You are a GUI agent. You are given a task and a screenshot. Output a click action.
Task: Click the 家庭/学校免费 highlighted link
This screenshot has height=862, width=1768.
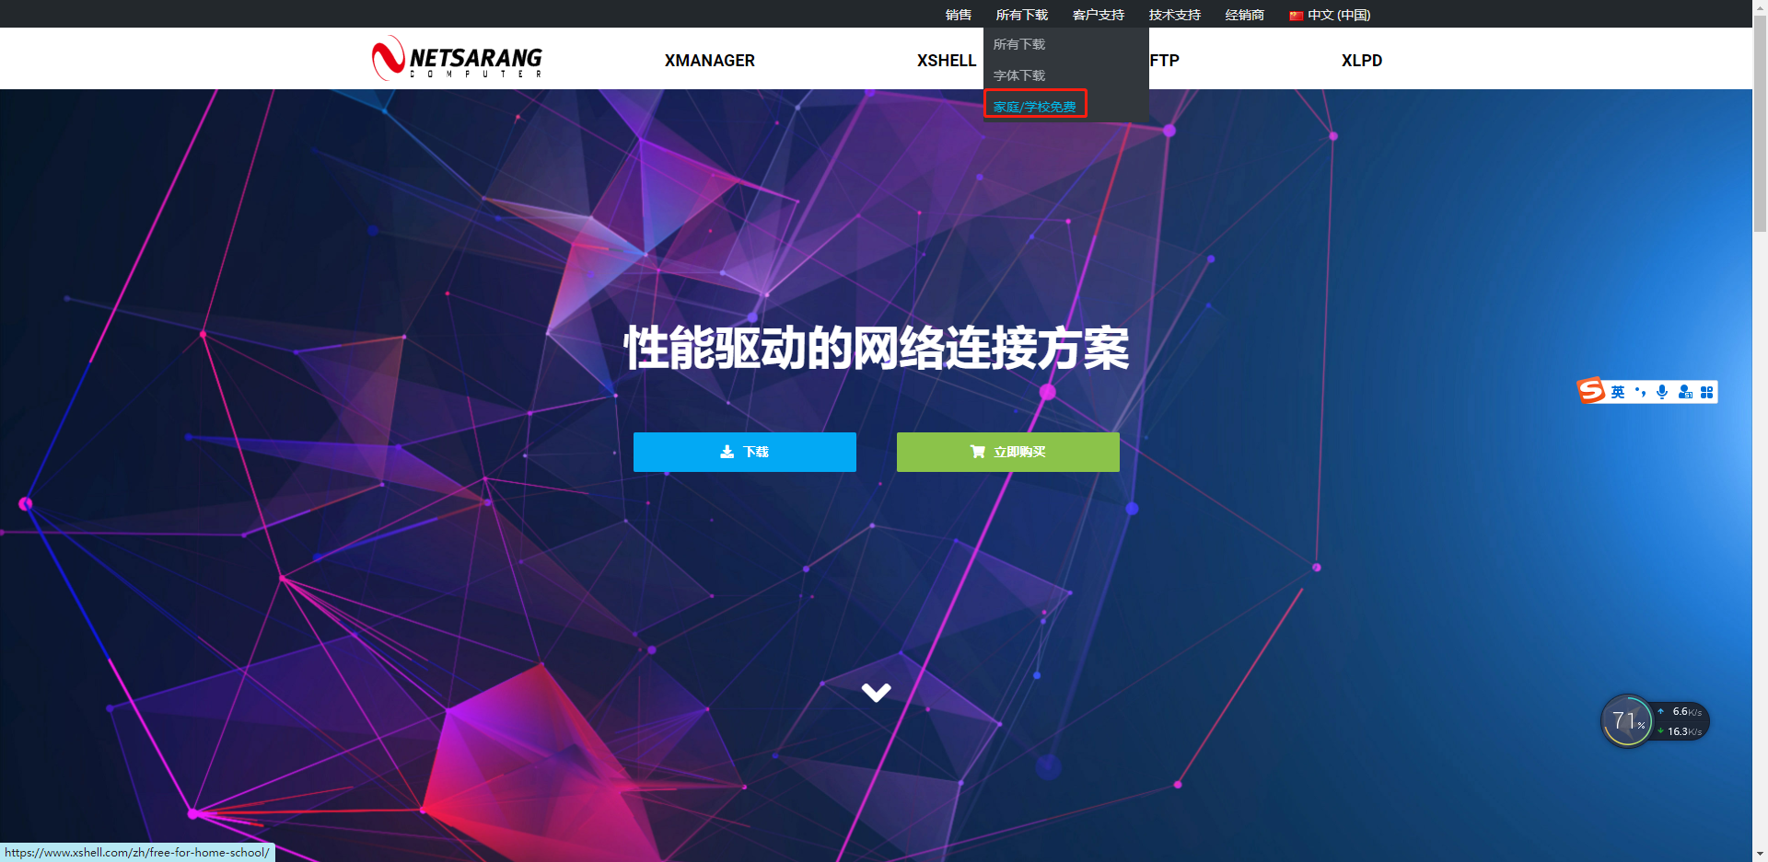[x=1033, y=105]
